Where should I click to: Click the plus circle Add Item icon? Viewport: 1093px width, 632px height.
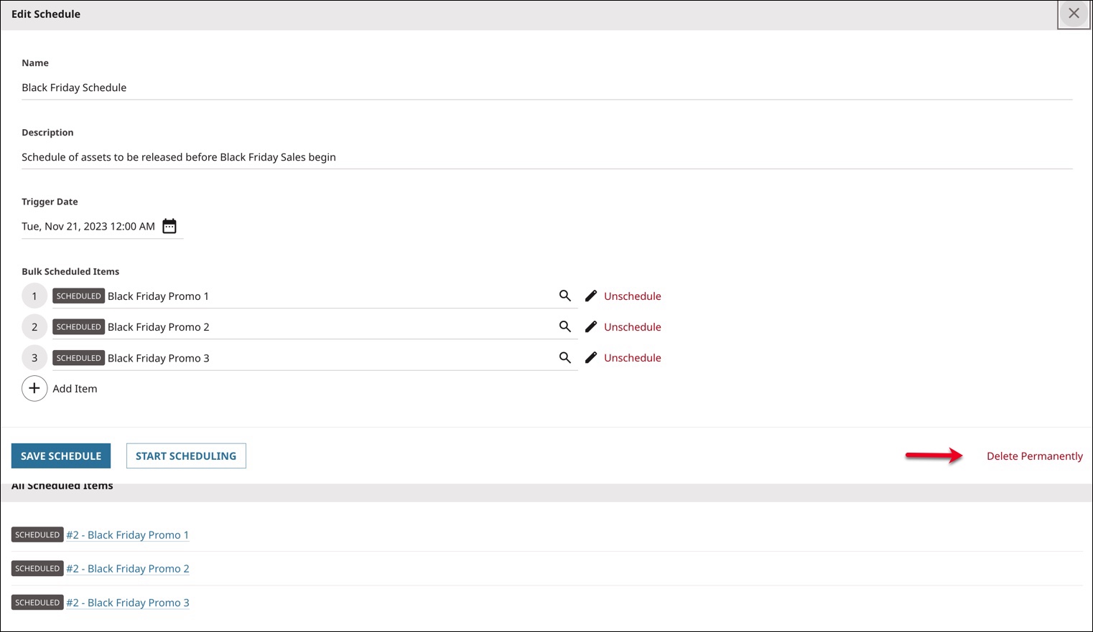[x=34, y=388]
